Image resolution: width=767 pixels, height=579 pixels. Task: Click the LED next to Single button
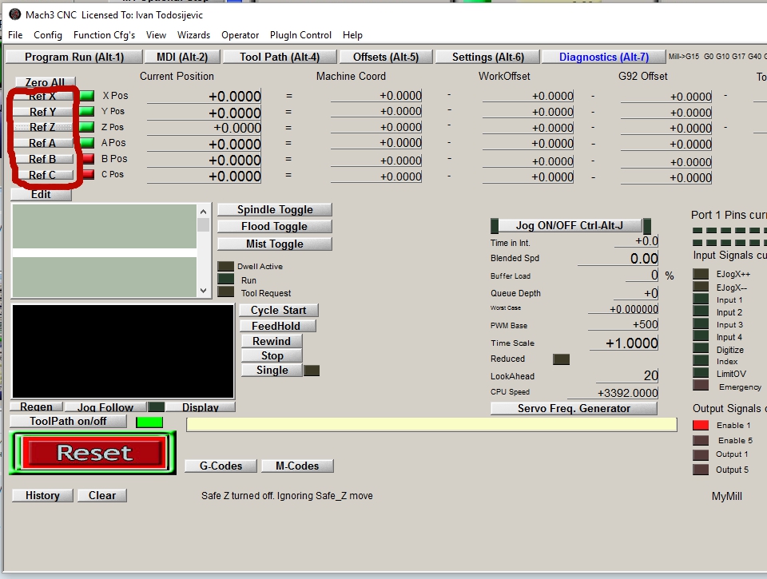click(x=312, y=371)
